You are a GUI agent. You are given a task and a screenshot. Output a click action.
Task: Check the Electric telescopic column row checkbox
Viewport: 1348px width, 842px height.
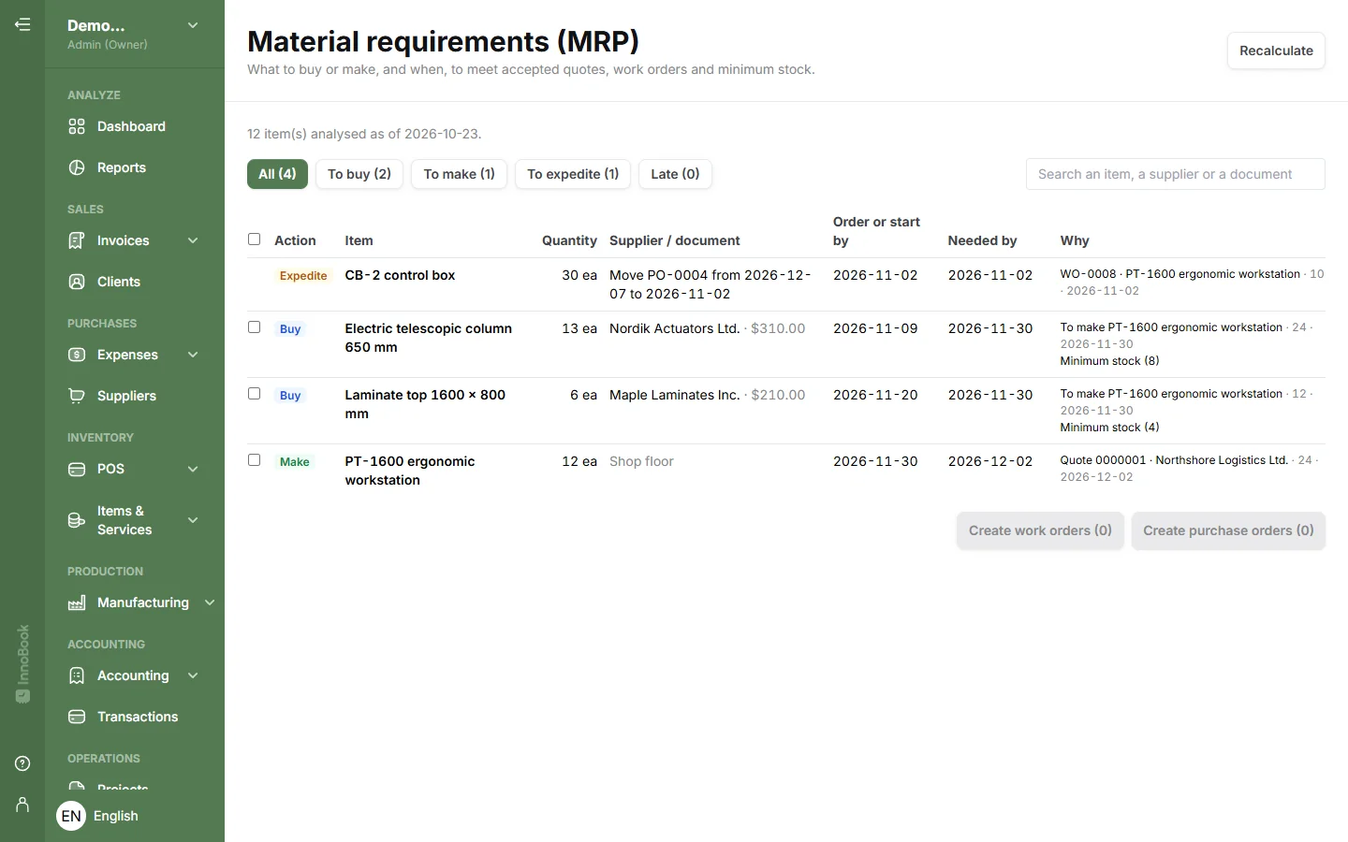click(254, 327)
